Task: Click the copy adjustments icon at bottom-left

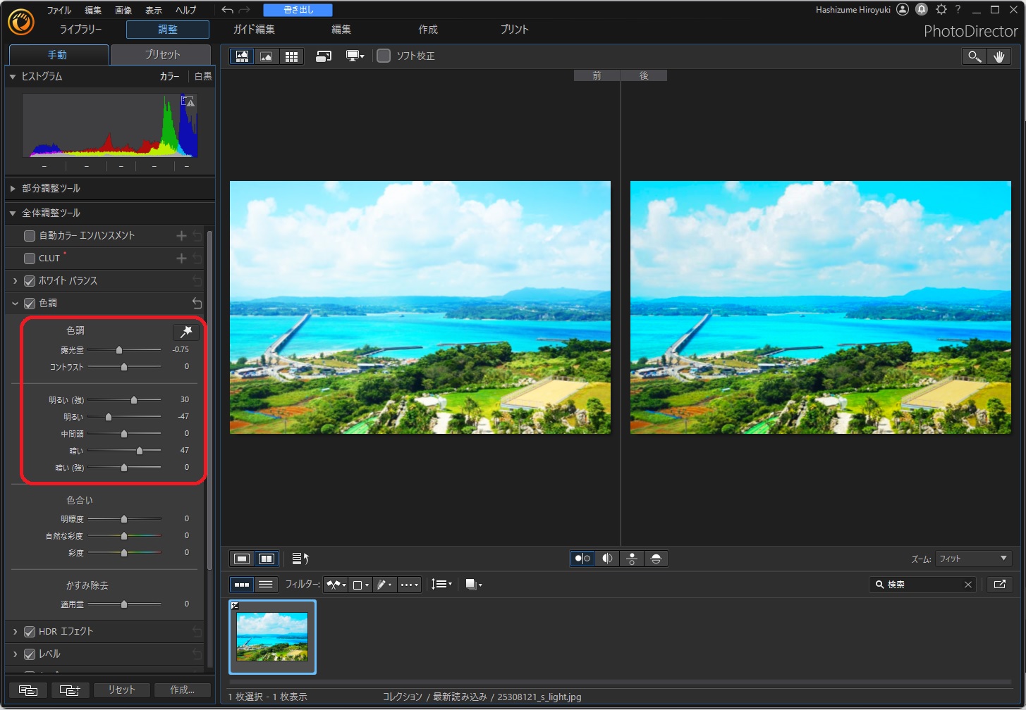Action: coord(28,690)
